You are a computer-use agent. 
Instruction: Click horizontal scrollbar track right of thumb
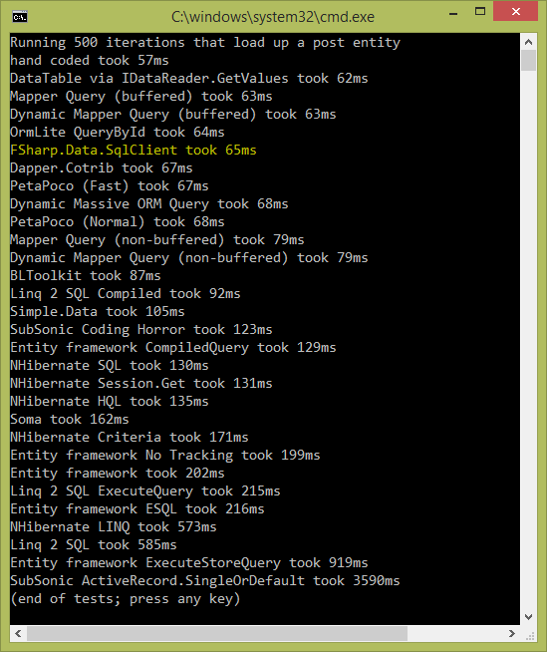455,634
